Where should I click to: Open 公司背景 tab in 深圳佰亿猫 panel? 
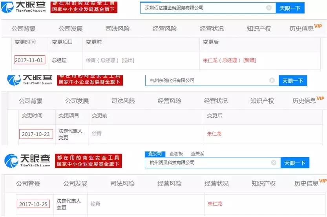(24, 29)
